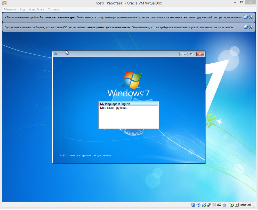Click the network adapter status icon
The height and width of the screenshot is (210, 258).
point(204,205)
